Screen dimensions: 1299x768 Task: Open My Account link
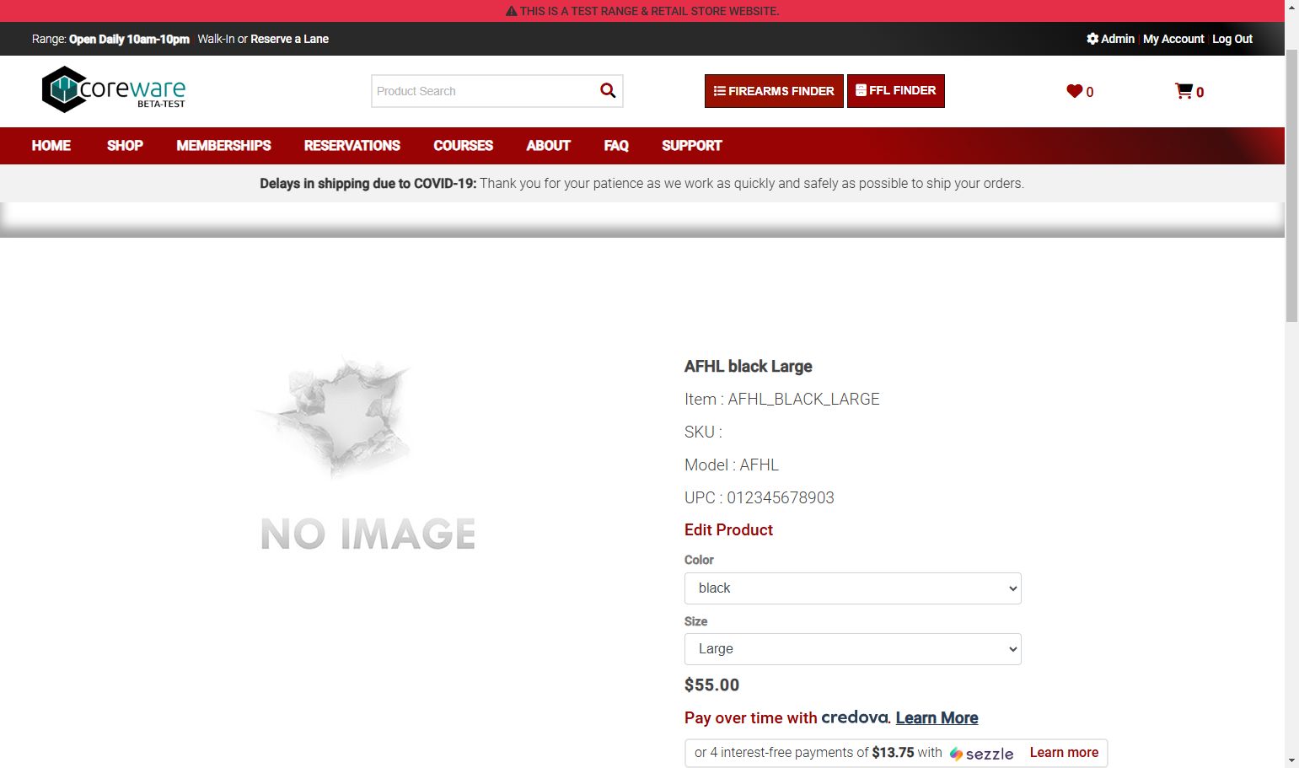point(1173,39)
